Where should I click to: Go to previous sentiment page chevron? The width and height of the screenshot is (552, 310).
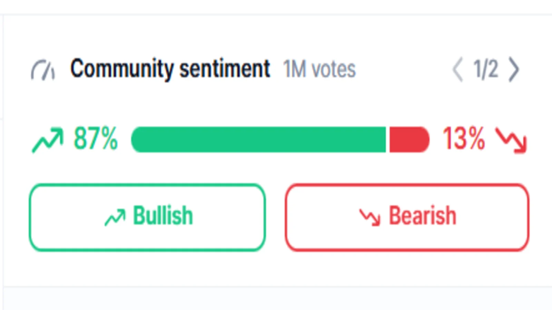[457, 70]
